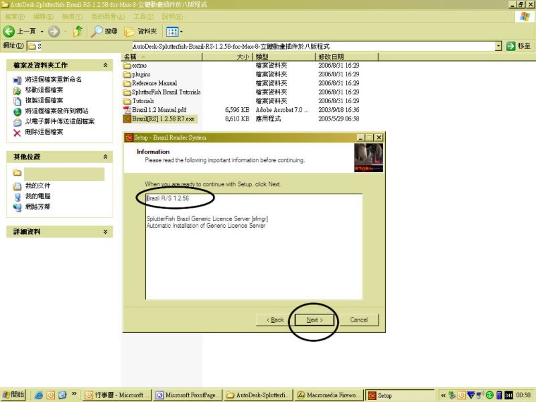Click the taskbar clock showing 00:58
This screenshot has height=402, width=536.
[x=523, y=395]
